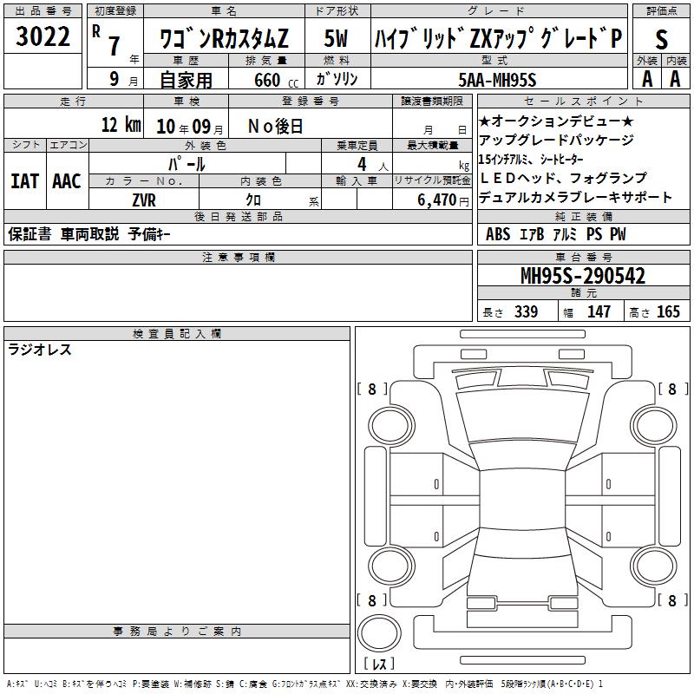This screenshot has width=694, height=694.
Task: Click the アップグレードパッケージ sales point line
Action: click(556, 140)
